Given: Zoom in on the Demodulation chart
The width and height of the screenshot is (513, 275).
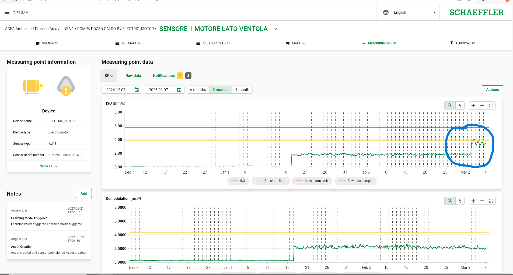Looking at the screenshot, I should 473,201.
